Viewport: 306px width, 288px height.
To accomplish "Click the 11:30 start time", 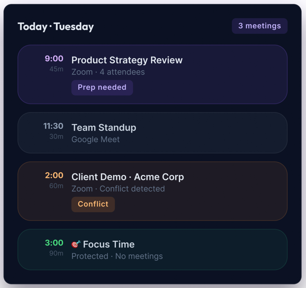I will click(x=53, y=126).
